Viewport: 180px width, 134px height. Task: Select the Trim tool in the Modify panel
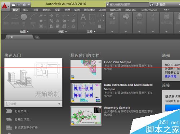click(x=64, y=15)
